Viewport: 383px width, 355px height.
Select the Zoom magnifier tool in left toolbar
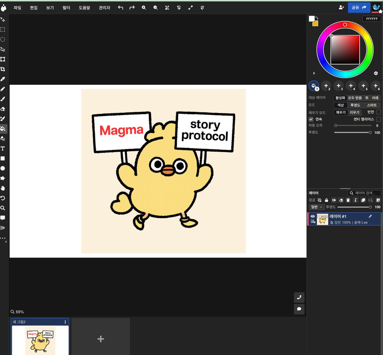3,208
